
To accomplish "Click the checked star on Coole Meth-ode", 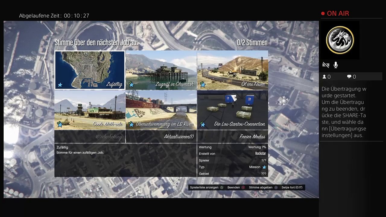I will tap(60, 124).
